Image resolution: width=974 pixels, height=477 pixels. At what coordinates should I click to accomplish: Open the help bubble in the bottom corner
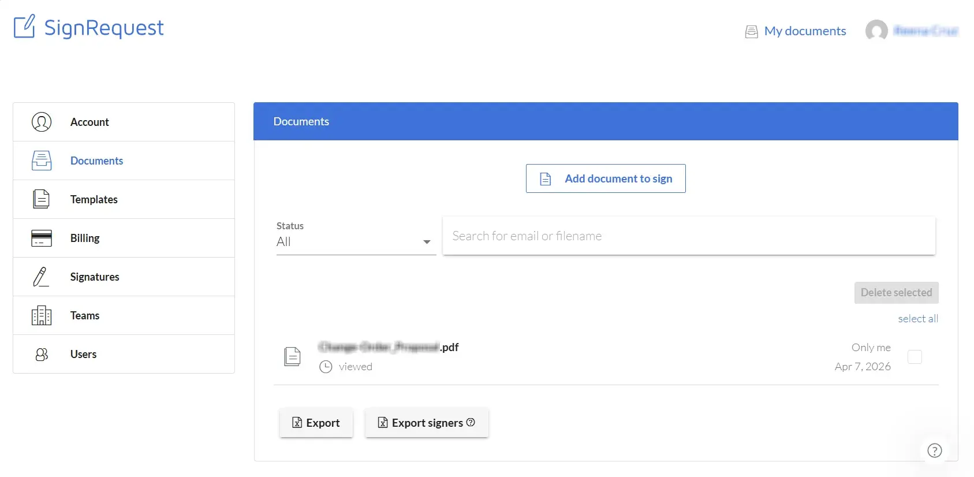(x=935, y=450)
